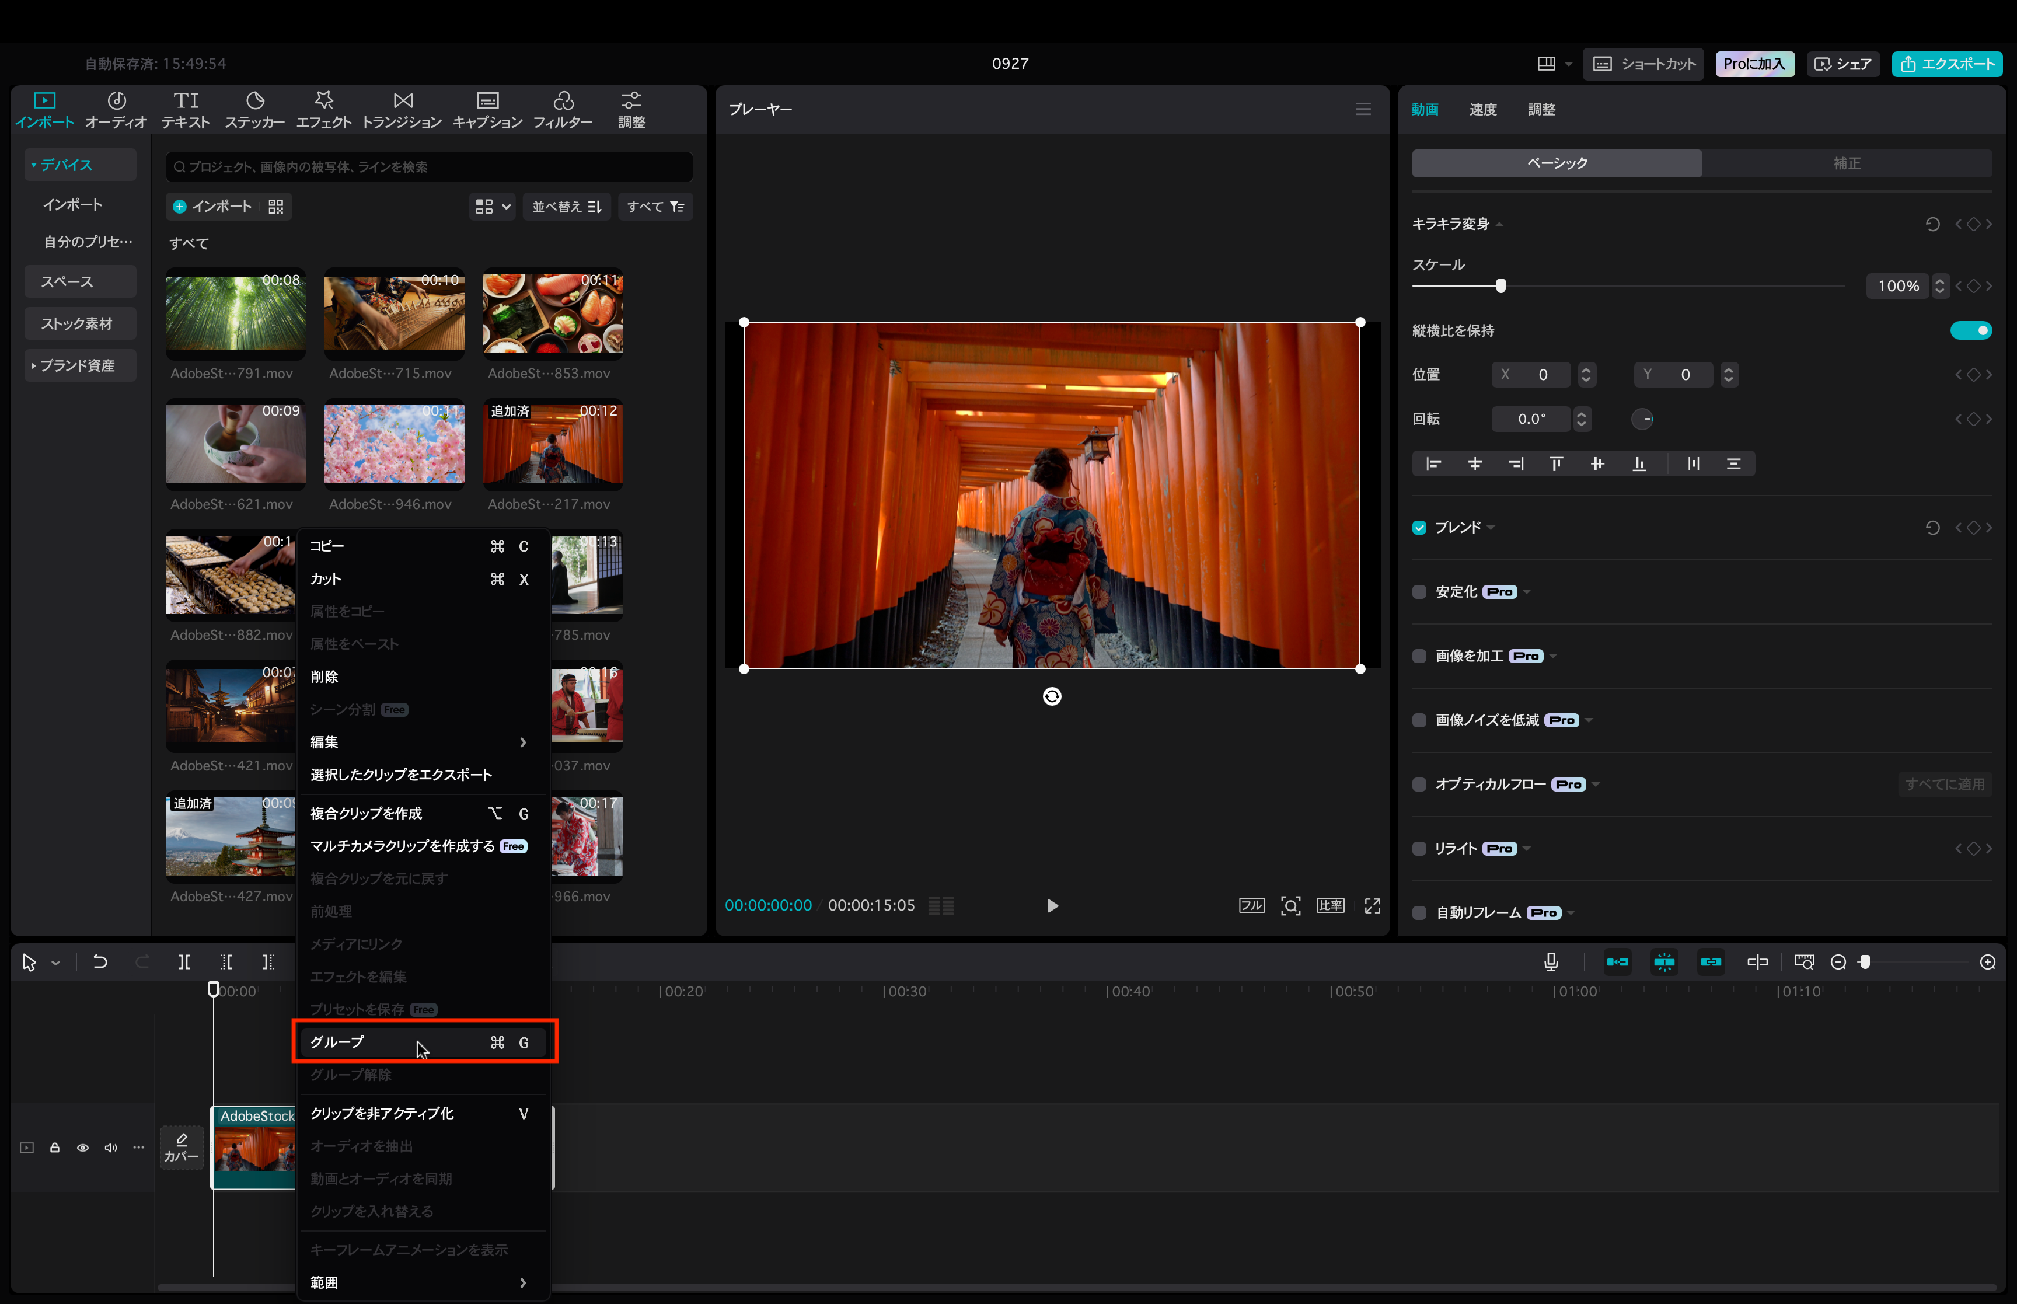Open the フィルター (Filter) panel
2017x1304 pixels.
563,110
